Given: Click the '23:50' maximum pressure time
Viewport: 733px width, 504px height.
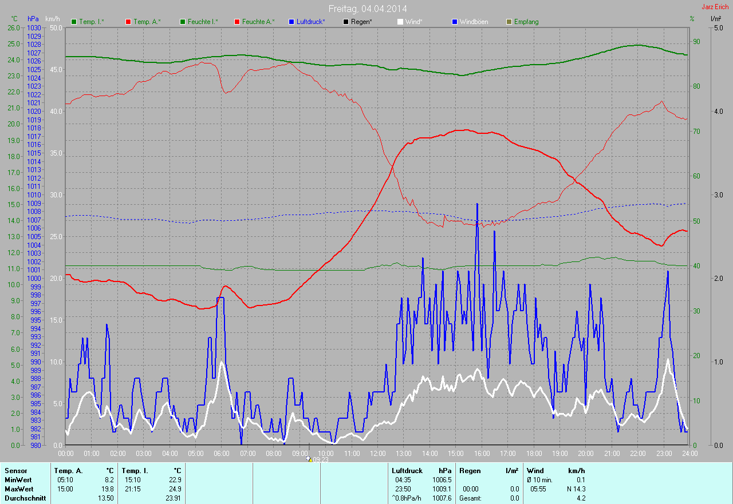Looking at the screenshot, I should (404, 489).
